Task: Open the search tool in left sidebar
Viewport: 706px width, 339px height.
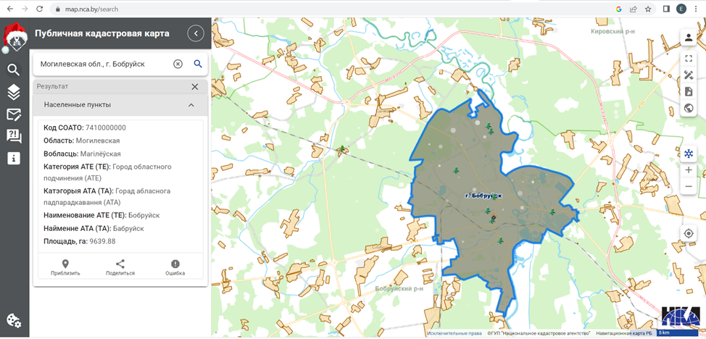Action: (13, 70)
